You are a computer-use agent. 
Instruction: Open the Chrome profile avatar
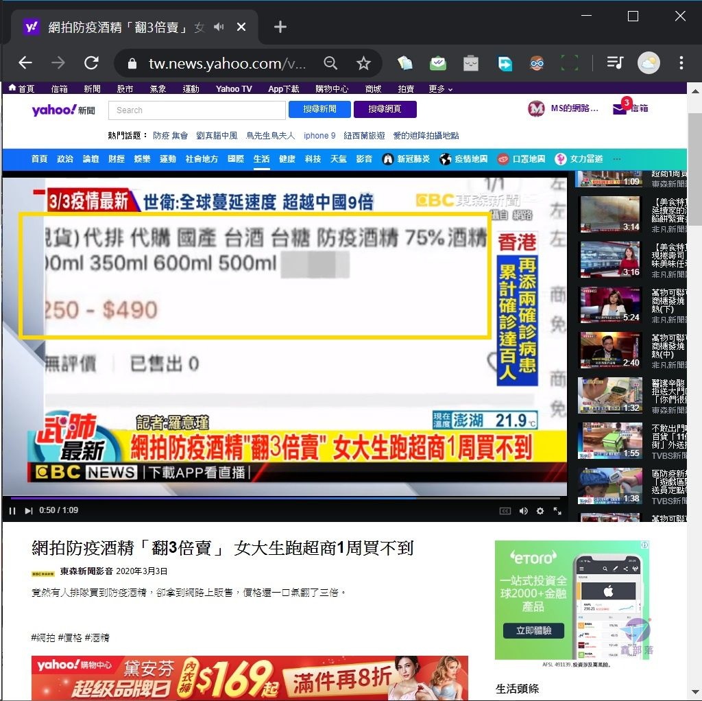649,62
